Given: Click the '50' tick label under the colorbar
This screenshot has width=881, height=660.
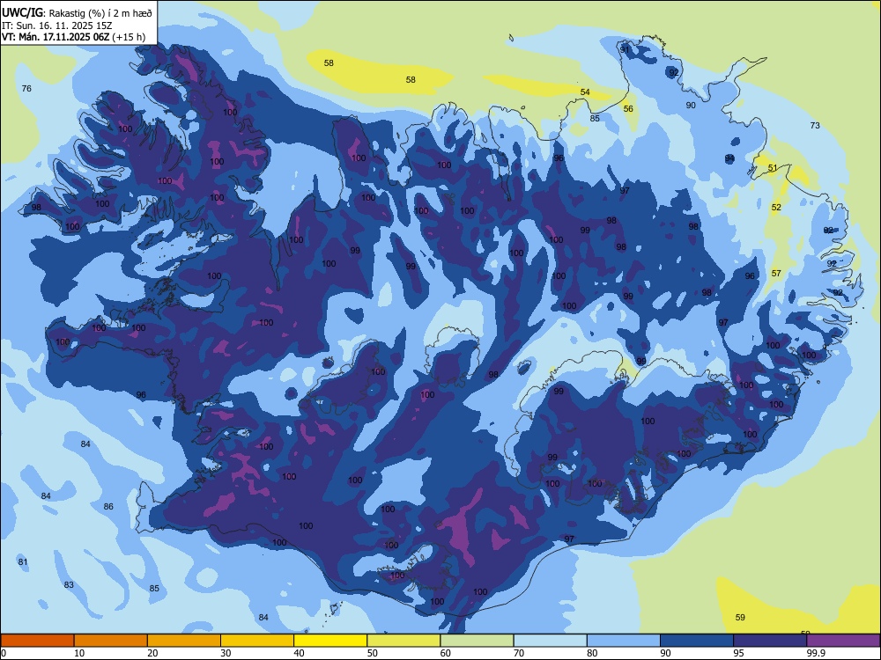Looking at the screenshot, I should click(372, 653).
